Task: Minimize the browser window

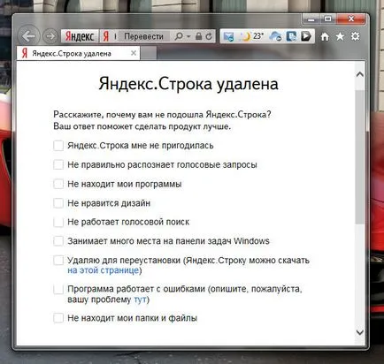Action: click(x=311, y=19)
